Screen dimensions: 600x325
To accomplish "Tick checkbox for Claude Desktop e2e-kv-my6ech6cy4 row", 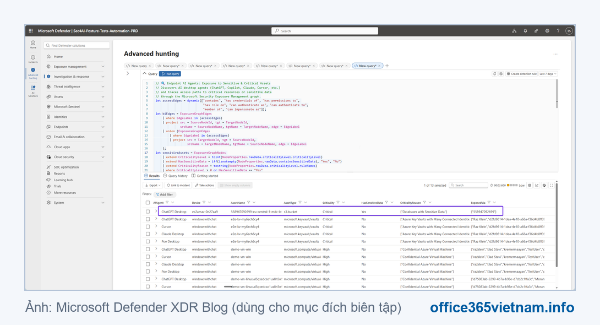I will (148, 234).
